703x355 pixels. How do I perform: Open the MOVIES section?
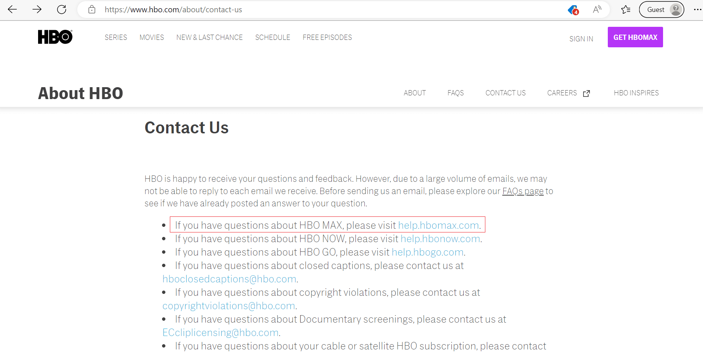152,37
